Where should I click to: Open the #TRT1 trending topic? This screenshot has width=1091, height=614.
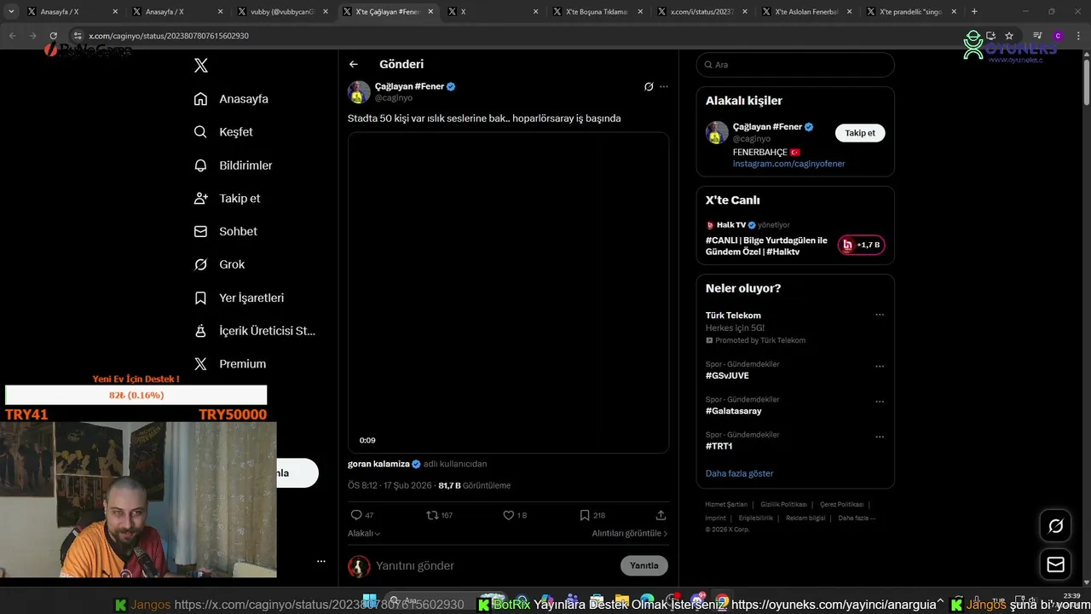719,446
